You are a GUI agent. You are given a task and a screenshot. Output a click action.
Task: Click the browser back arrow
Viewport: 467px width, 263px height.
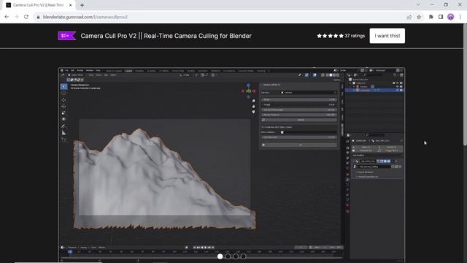pos(7,17)
